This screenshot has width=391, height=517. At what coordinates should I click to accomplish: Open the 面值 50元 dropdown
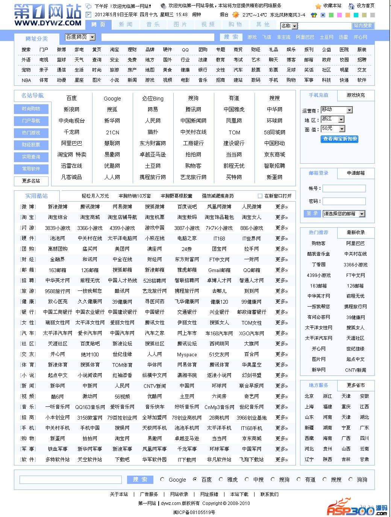tap(333, 129)
